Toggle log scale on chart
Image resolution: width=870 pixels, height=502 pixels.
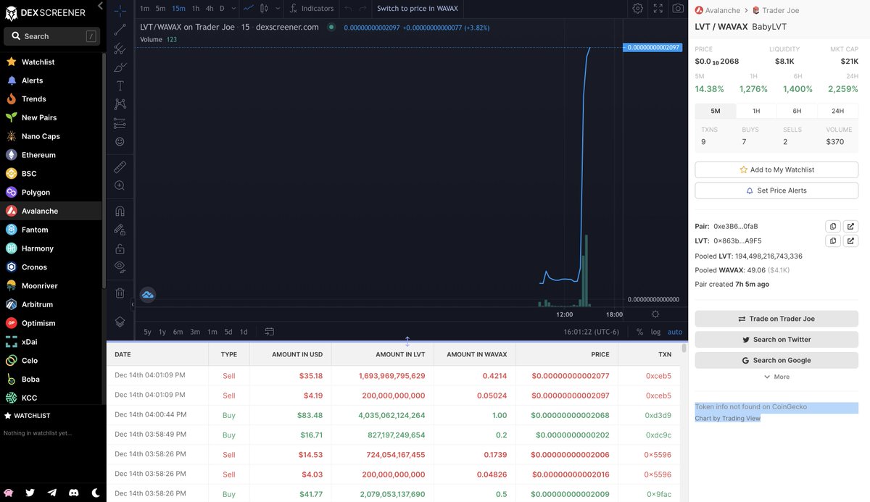(656, 332)
